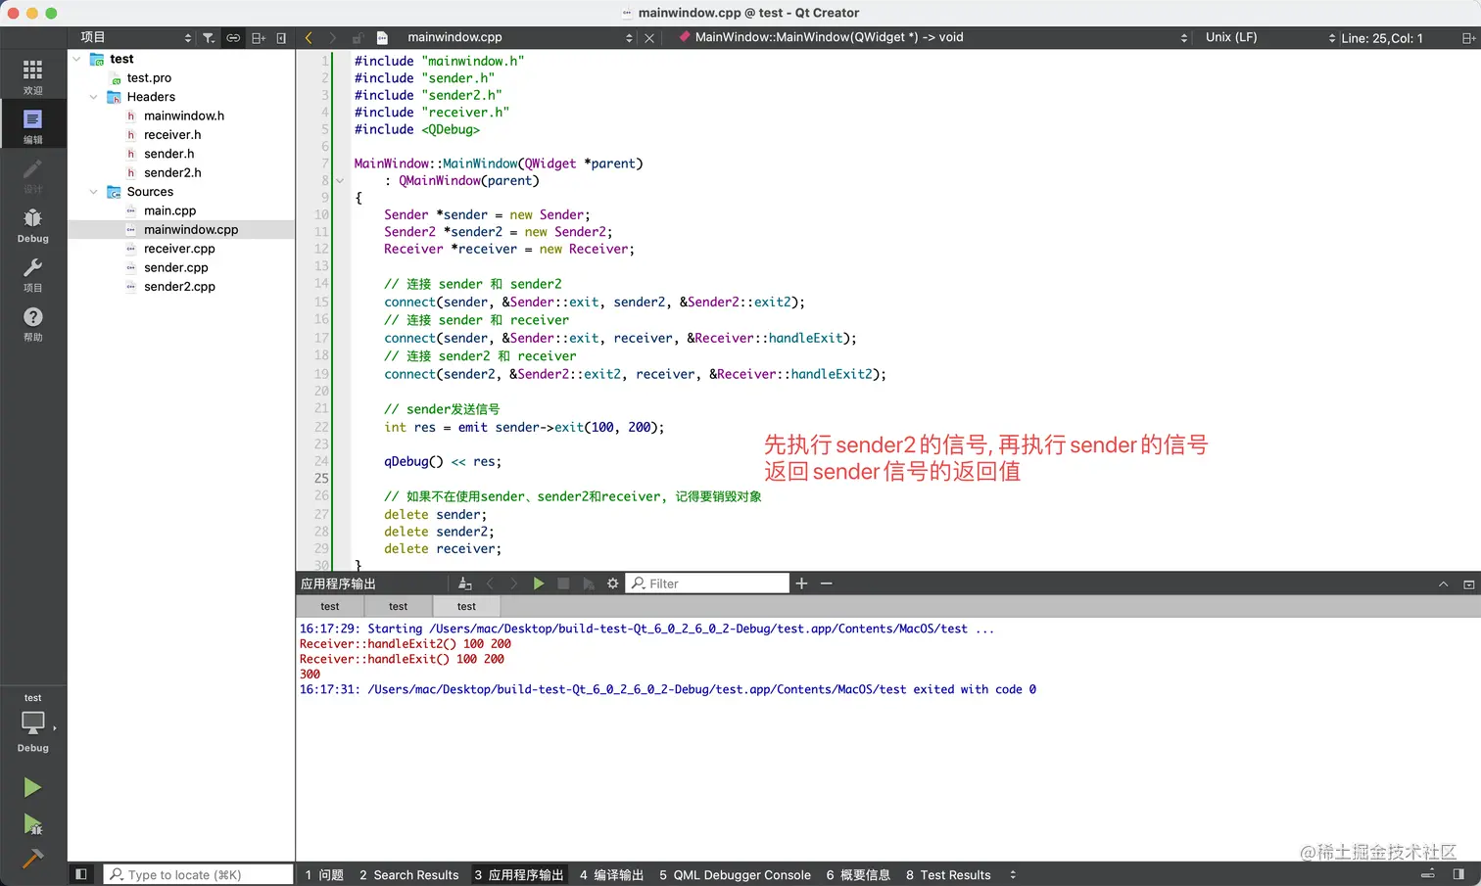Change line endings Unix (LF) dropdown
1481x886 pixels.
[x=1269, y=38]
